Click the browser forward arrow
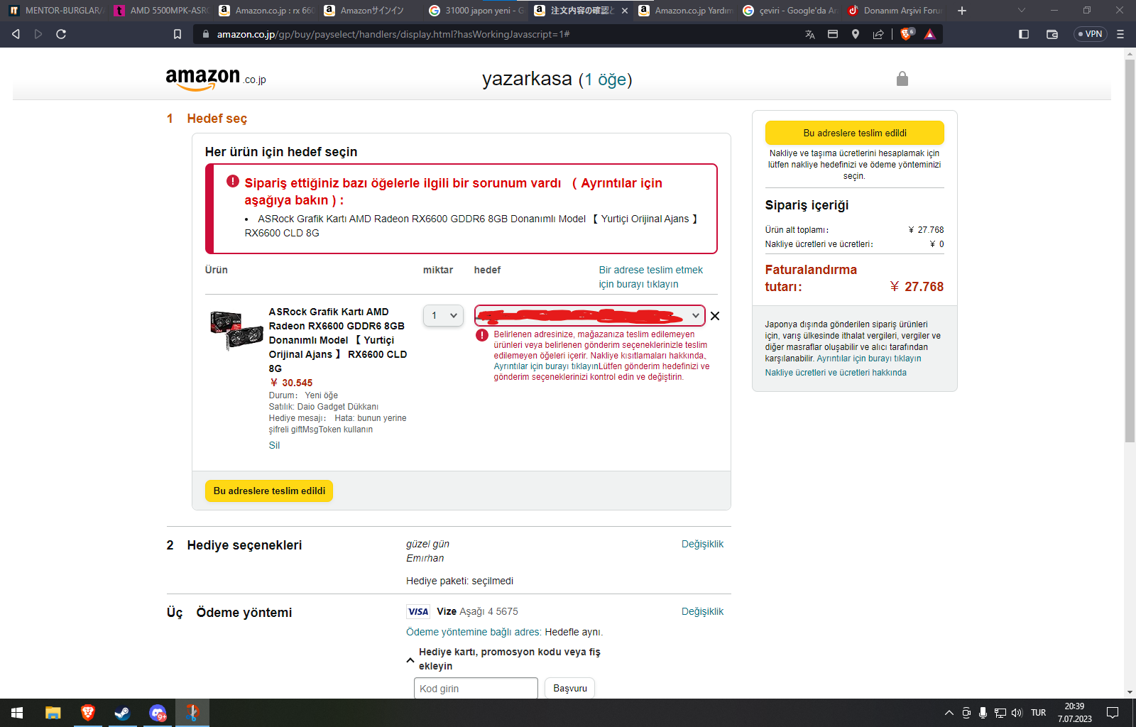Screen dimensions: 1136x727 point(38,34)
